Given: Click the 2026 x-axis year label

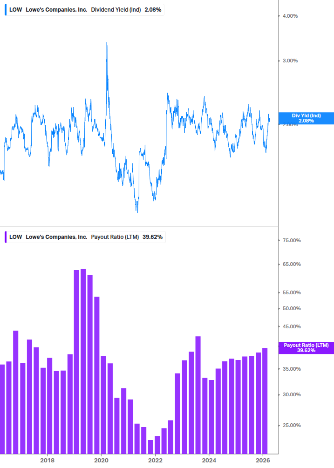Looking at the screenshot, I should pyautogui.click(x=263, y=460).
